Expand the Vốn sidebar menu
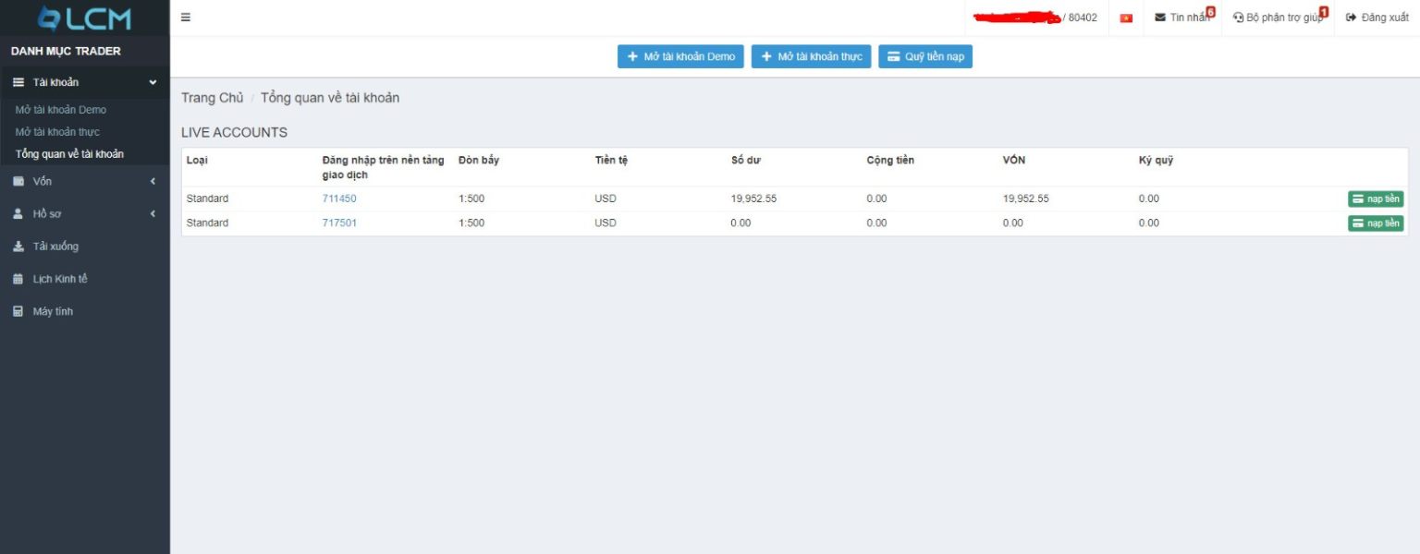Viewport: 1420px width, 554px height. tap(85, 182)
